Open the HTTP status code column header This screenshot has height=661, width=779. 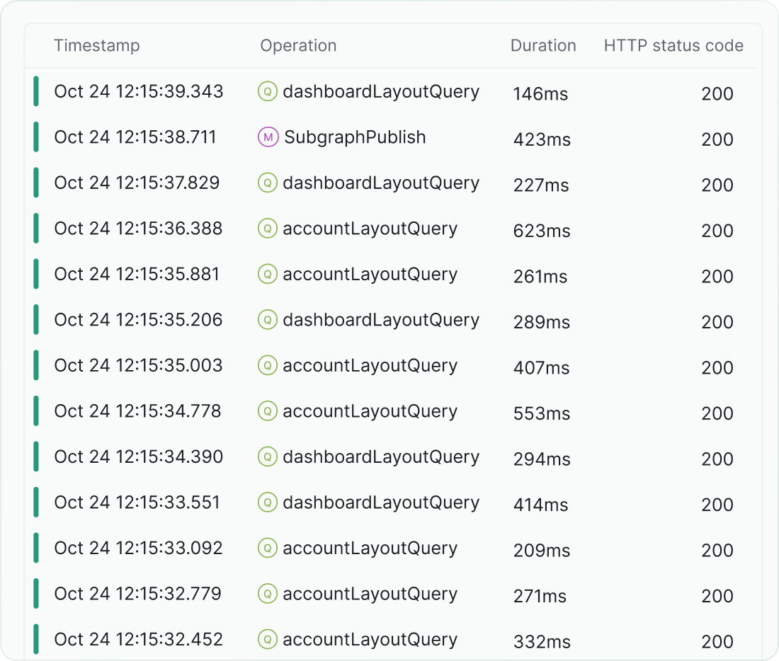[x=673, y=45]
